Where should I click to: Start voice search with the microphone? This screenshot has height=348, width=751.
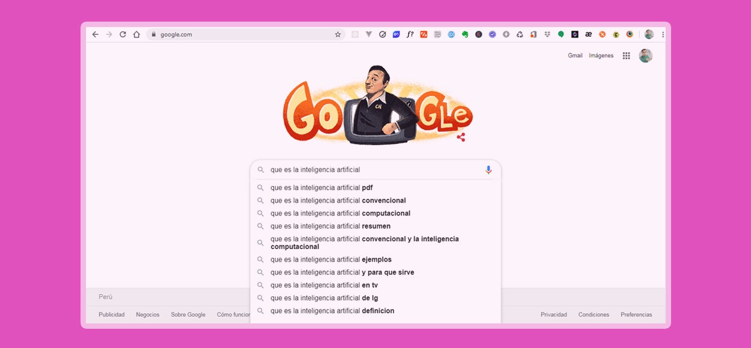coord(488,170)
